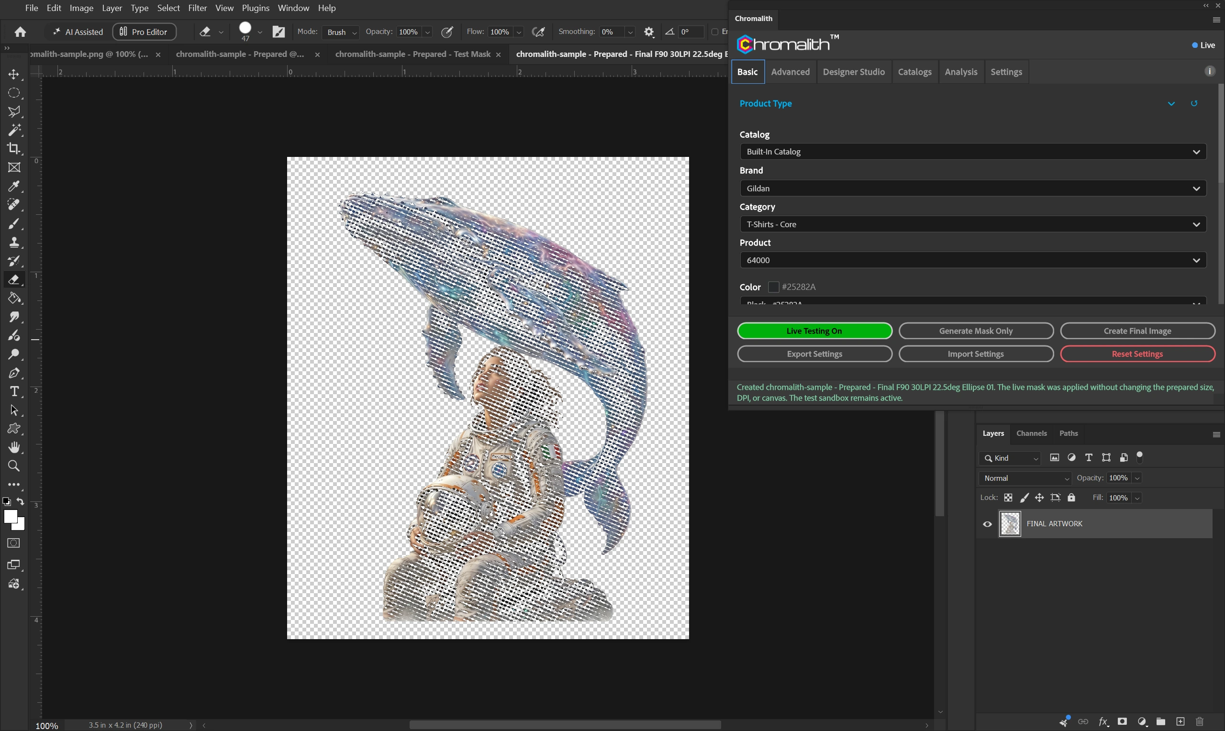Image resolution: width=1225 pixels, height=731 pixels.
Task: Select the Clone Stamp tool
Action: [x=14, y=243]
